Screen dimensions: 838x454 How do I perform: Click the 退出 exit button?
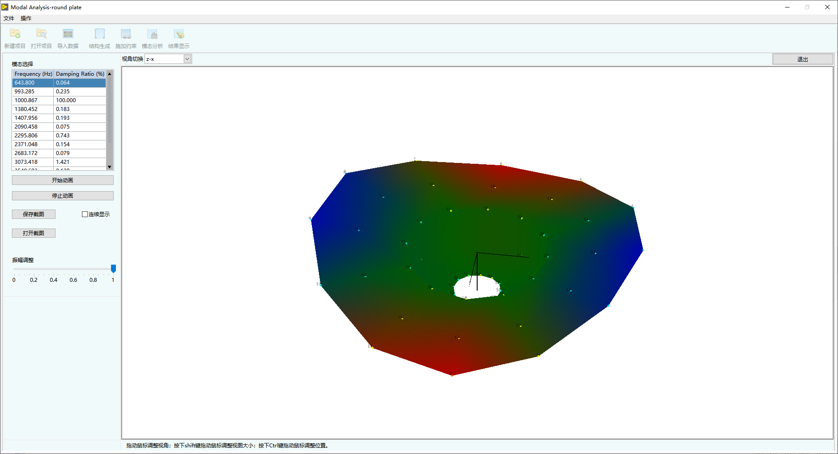click(803, 59)
